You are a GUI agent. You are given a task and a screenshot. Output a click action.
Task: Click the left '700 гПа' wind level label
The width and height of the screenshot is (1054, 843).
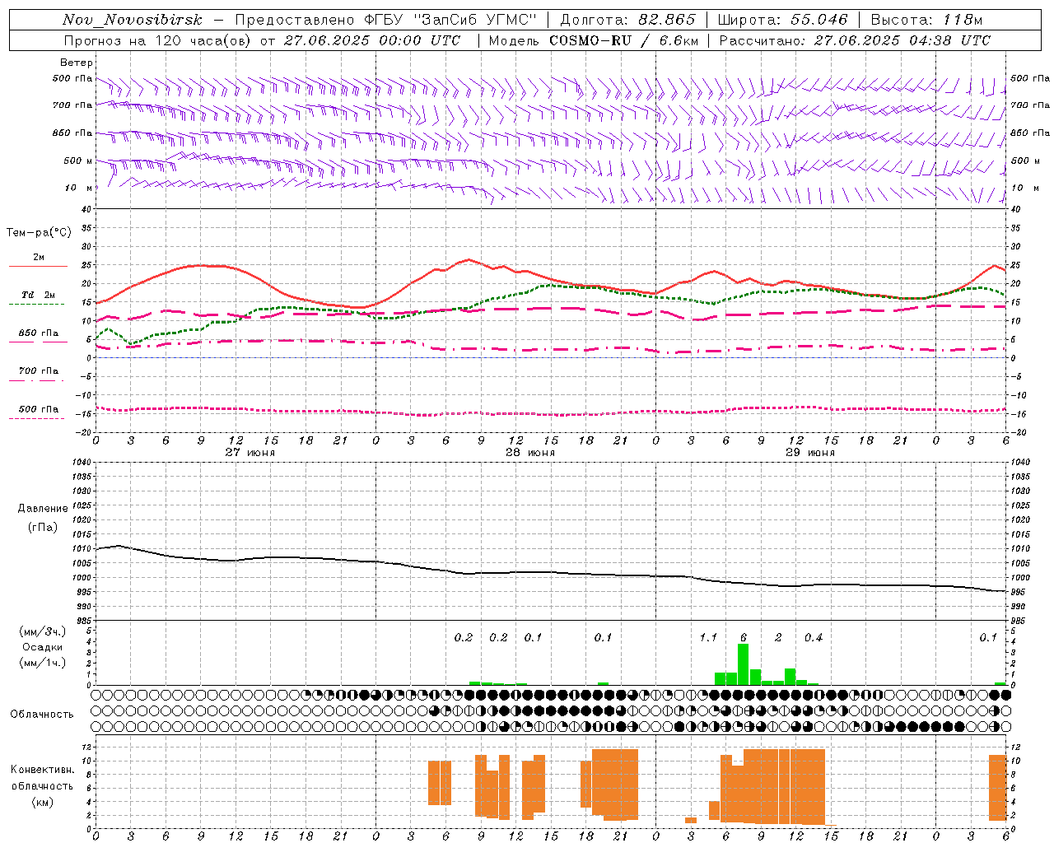72,105
